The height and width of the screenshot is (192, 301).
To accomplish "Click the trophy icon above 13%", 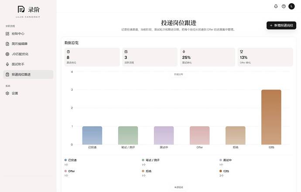I will pyautogui.click(x=242, y=51).
